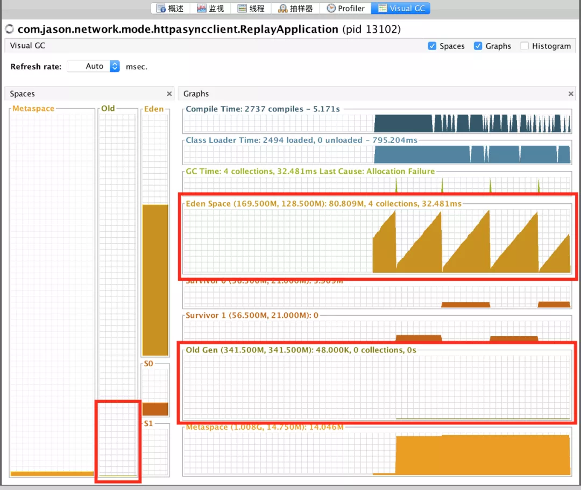Click the 线程 threads tab icon
This screenshot has width=581, height=490.
coord(242,8)
